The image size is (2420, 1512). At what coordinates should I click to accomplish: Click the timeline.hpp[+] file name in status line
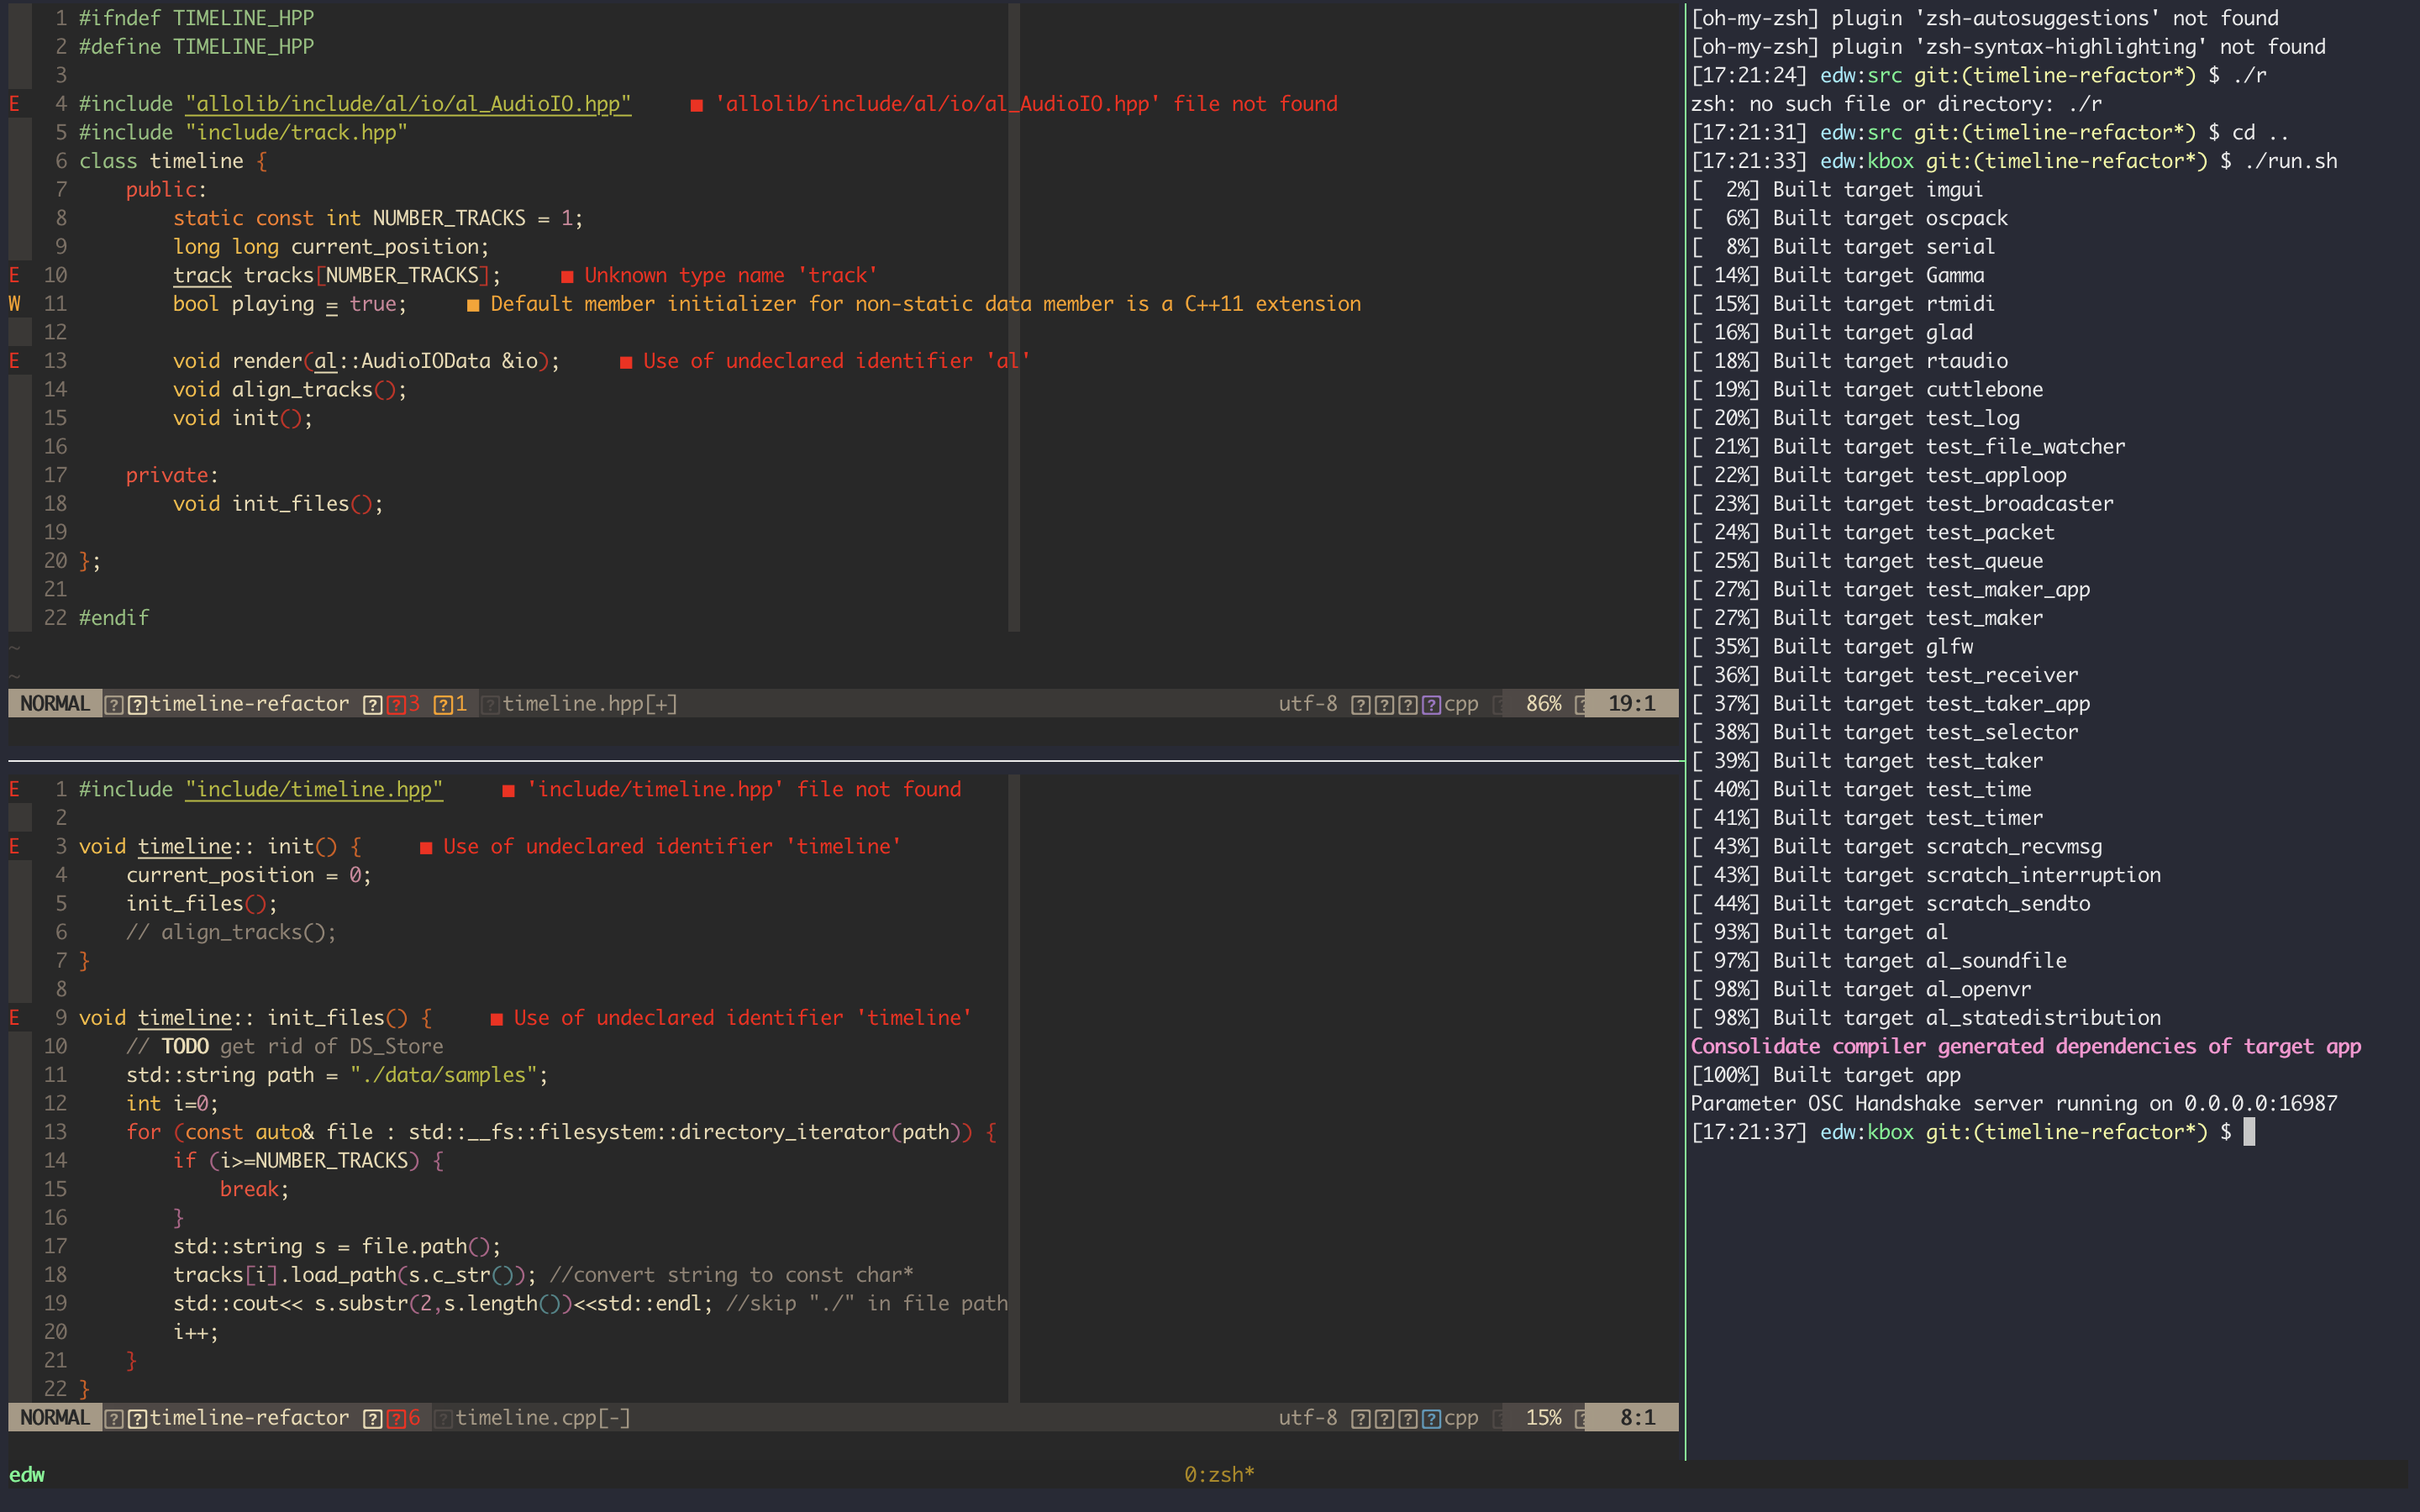click(590, 704)
